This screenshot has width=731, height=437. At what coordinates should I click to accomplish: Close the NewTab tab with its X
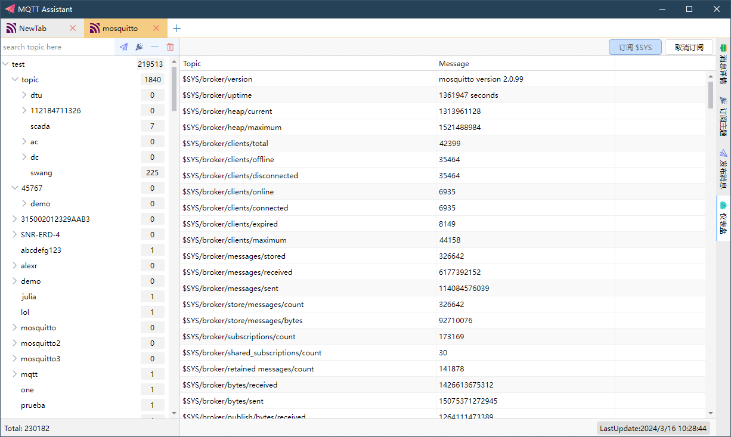73,29
